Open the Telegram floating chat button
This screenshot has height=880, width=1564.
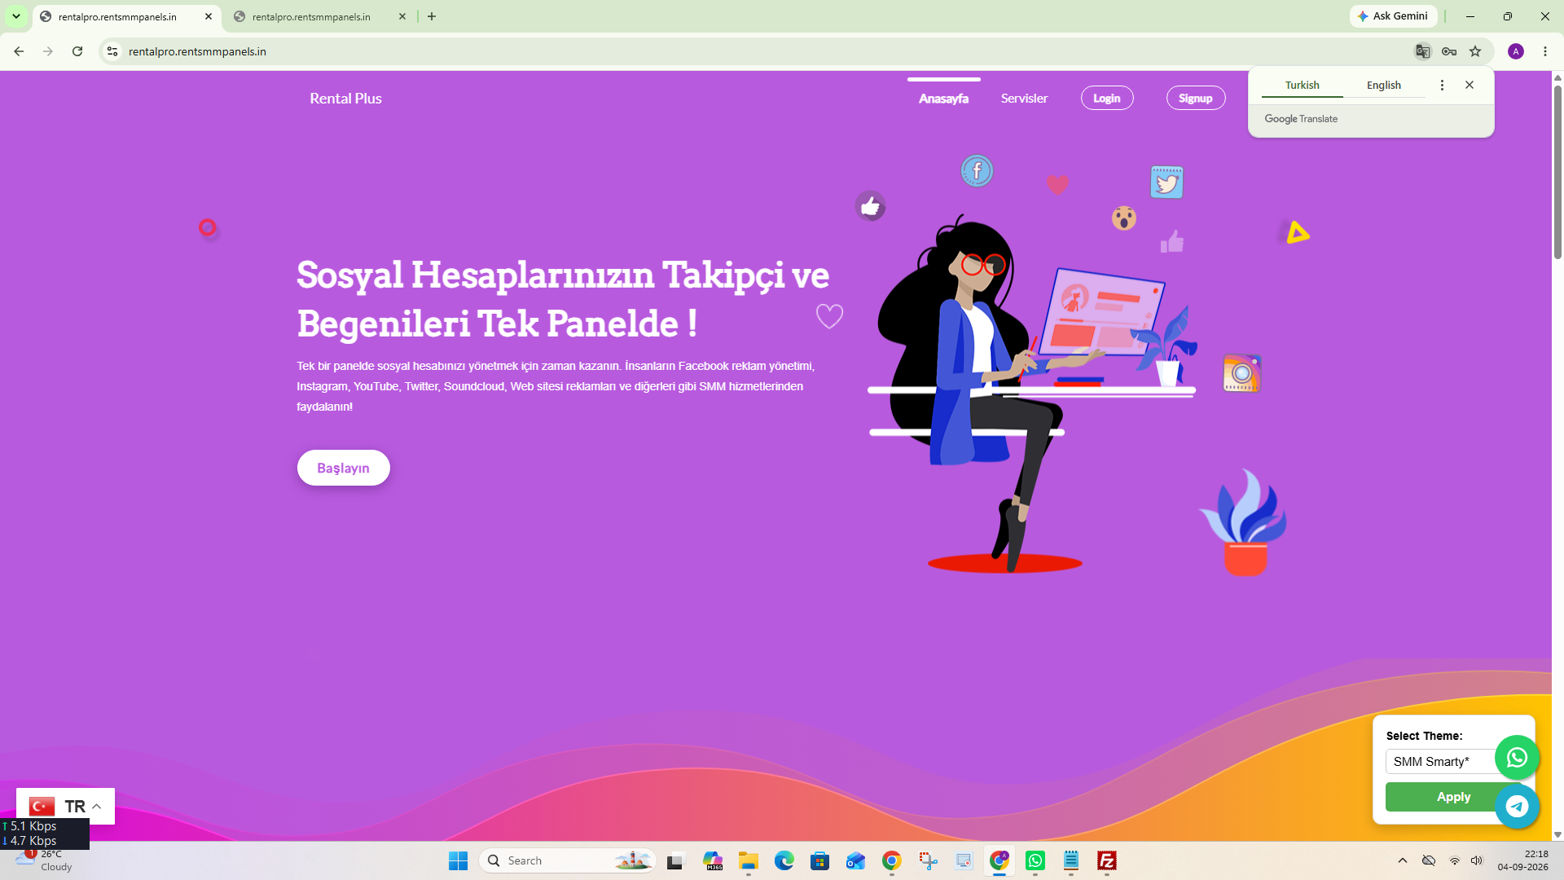(x=1517, y=807)
